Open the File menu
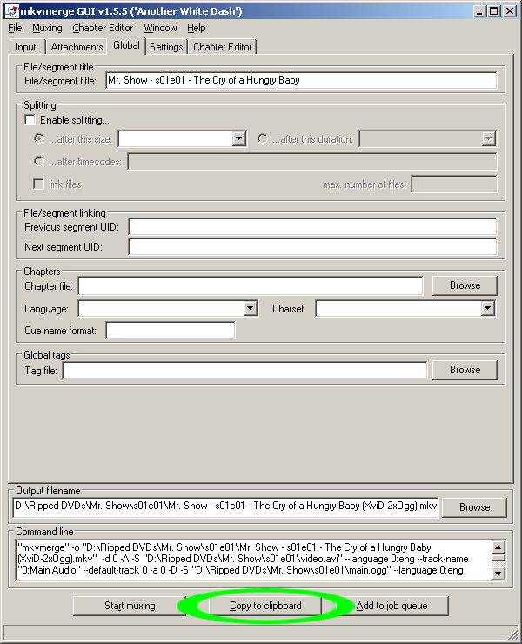The height and width of the screenshot is (644, 522). (x=15, y=28)
